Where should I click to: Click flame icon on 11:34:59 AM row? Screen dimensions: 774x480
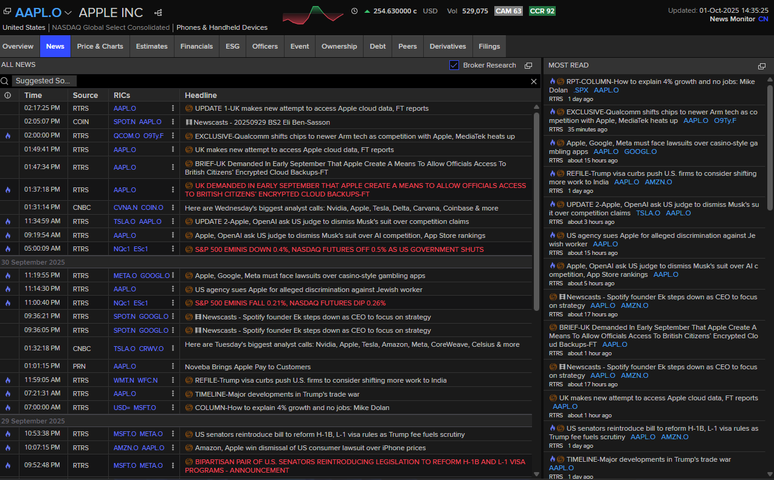[x=8, y=221]
